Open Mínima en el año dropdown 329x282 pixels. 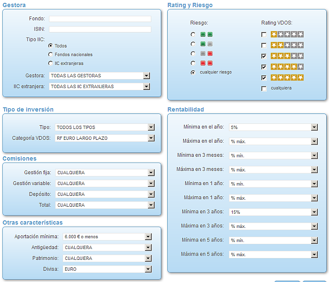(x=274, y=127)
